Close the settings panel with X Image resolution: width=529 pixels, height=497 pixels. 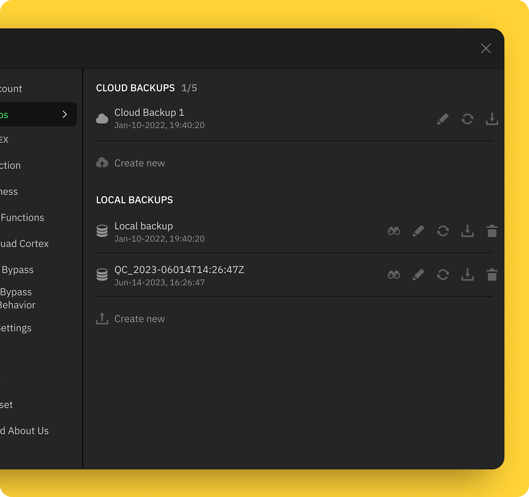(486, 48)
